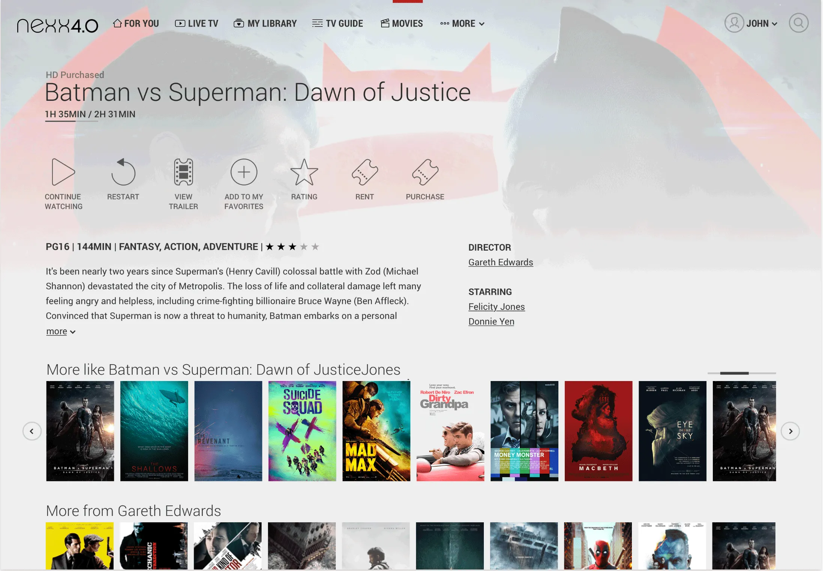Open The Shallows poster

click(154, 431)
